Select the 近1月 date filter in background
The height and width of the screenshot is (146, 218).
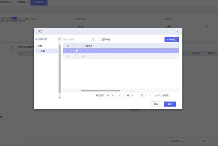coord(21,18)
